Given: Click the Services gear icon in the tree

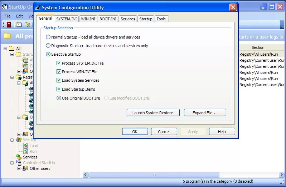Looking at the screenshot, I should pyautogui.click(x=18, y=157).
